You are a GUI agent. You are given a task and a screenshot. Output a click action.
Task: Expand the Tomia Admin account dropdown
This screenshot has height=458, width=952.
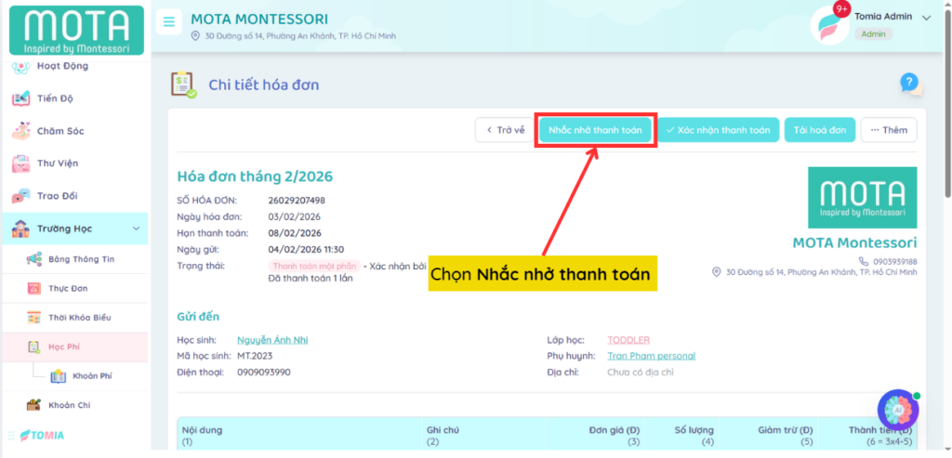coord(926,17)
